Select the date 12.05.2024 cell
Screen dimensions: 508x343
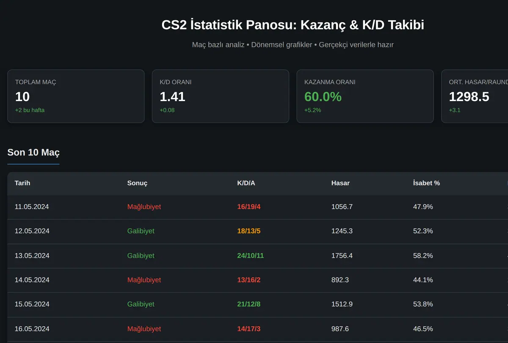(x=32, y=231)
